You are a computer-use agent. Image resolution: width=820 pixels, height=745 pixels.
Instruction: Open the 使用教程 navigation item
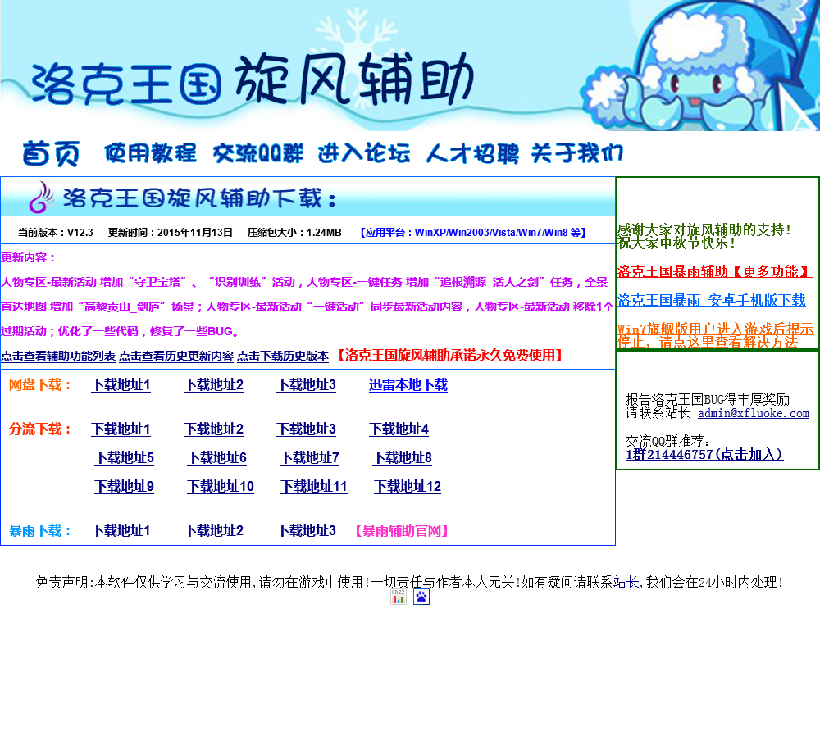(x=150, y=153)
